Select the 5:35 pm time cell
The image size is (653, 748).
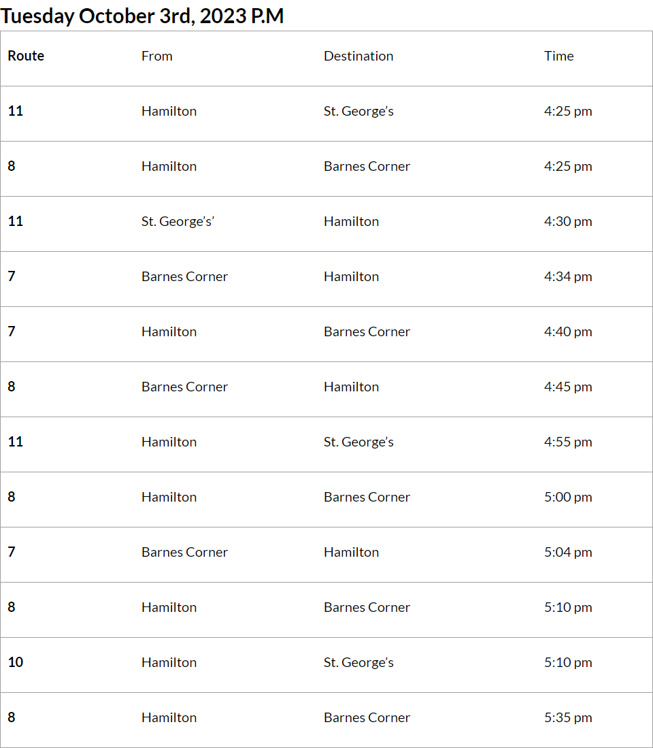tap(567, 718)
